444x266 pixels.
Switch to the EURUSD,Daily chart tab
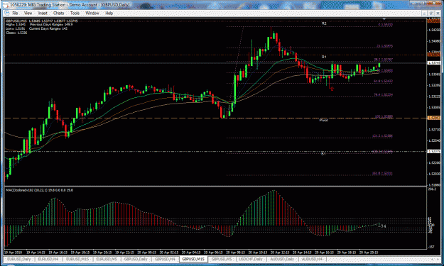click(x=19, y=259)
